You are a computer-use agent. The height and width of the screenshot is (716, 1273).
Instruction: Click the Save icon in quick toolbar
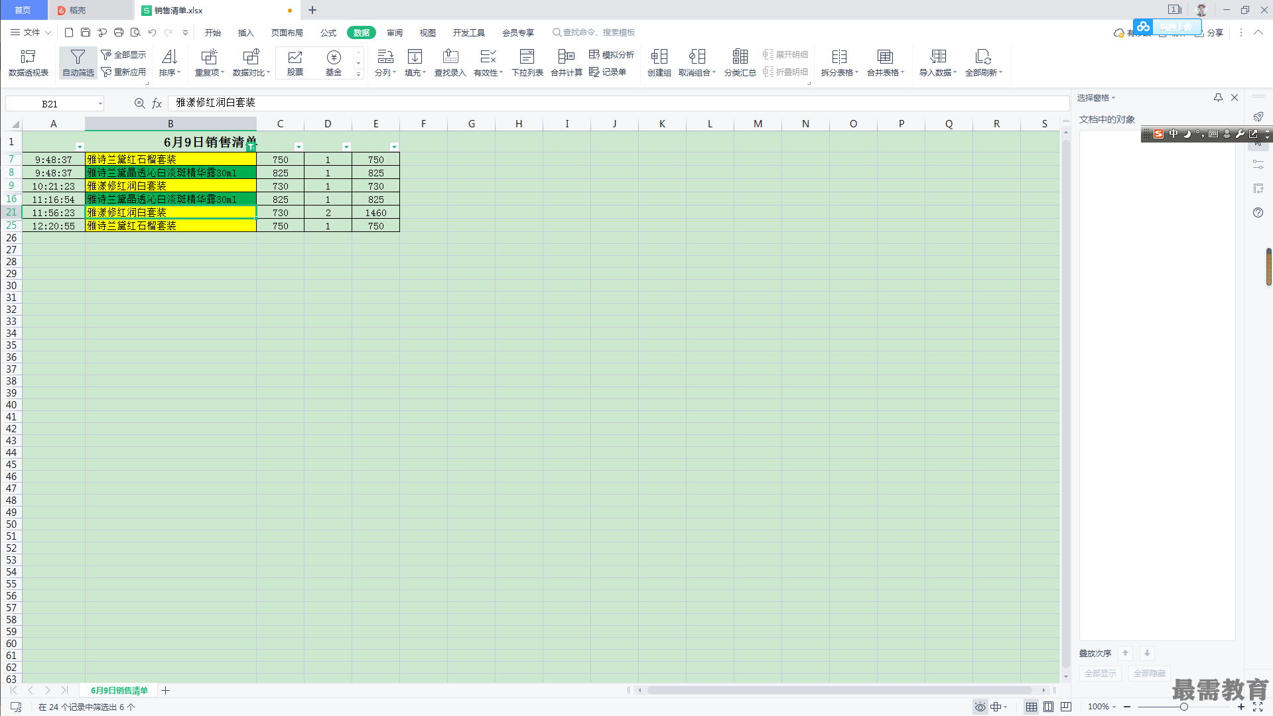[x=86, y=32]
